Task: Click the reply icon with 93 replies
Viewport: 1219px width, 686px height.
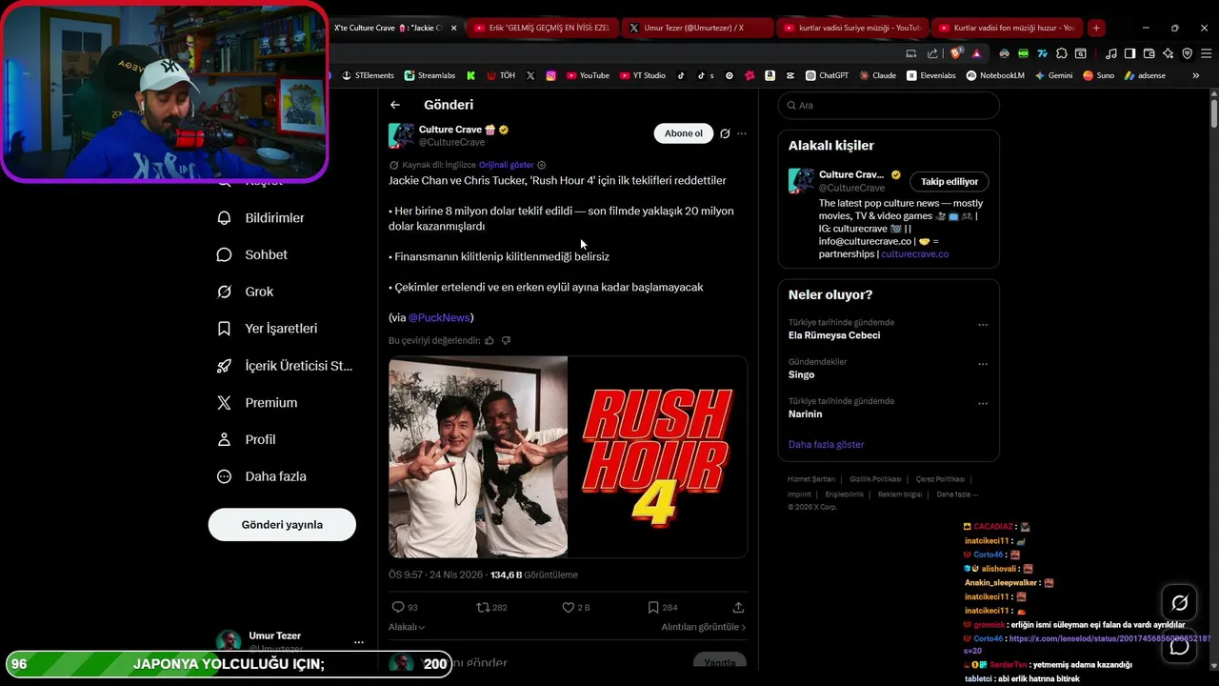Action: [x=398, y=607]
